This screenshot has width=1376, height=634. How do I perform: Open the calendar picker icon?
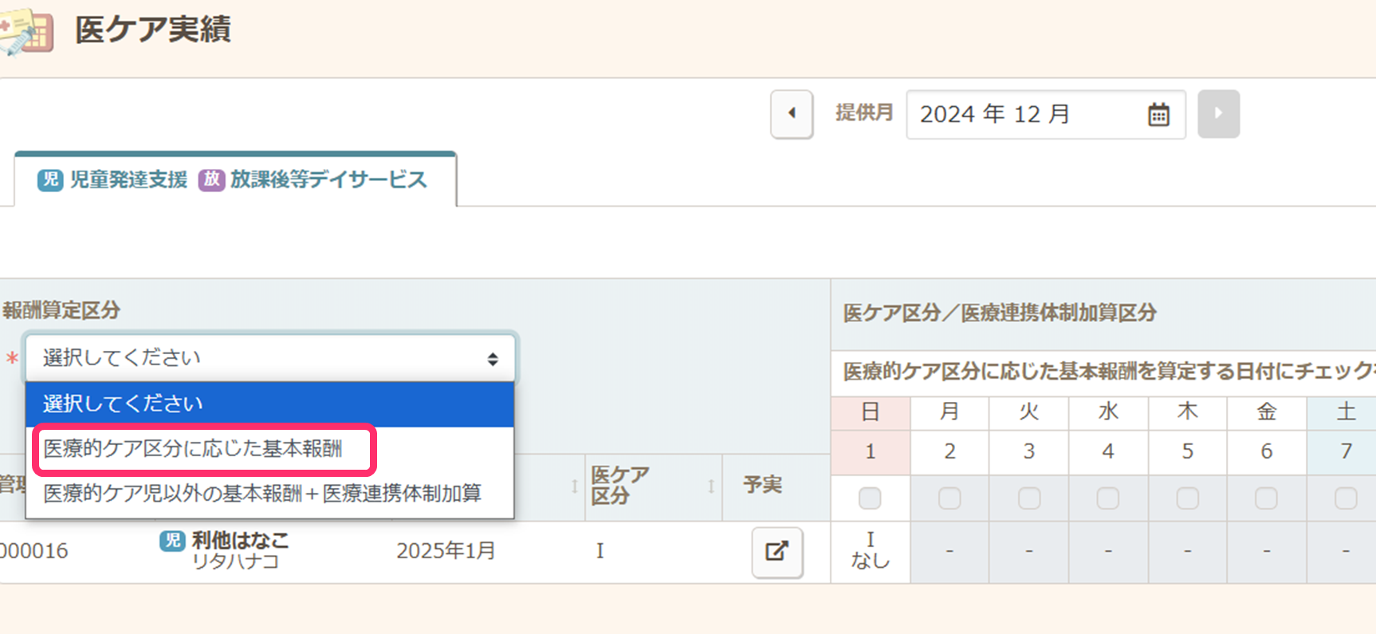(x=1158, y=115)
